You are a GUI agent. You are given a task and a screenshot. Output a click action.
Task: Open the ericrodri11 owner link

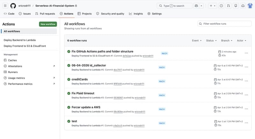[x=25, y=6]
